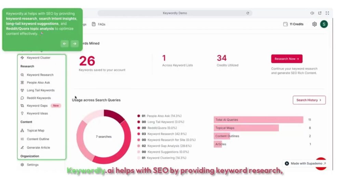Click the Settings gear icon in sidebar

22,165
